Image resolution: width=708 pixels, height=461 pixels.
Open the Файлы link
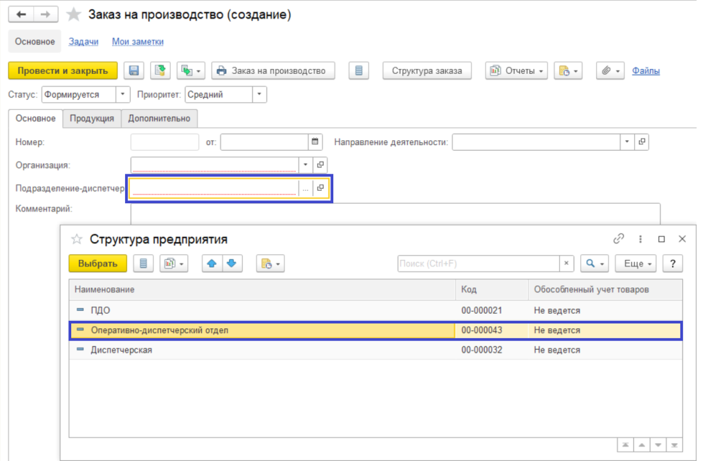click(x=646, y=70)
